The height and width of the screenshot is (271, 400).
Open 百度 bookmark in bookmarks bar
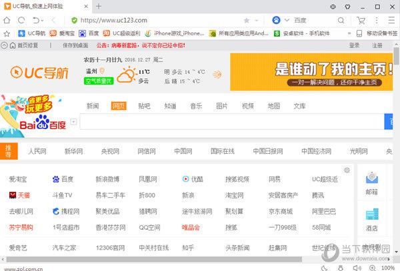tap(89, 33)
